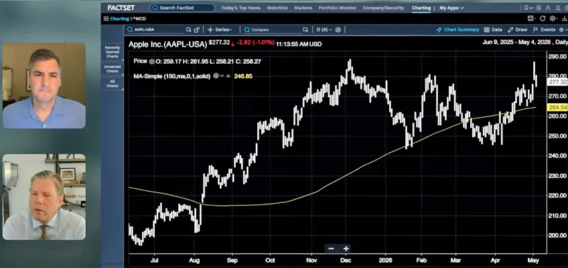Click the 11:13:55 AM USD timestamp

tap(299, 44)
